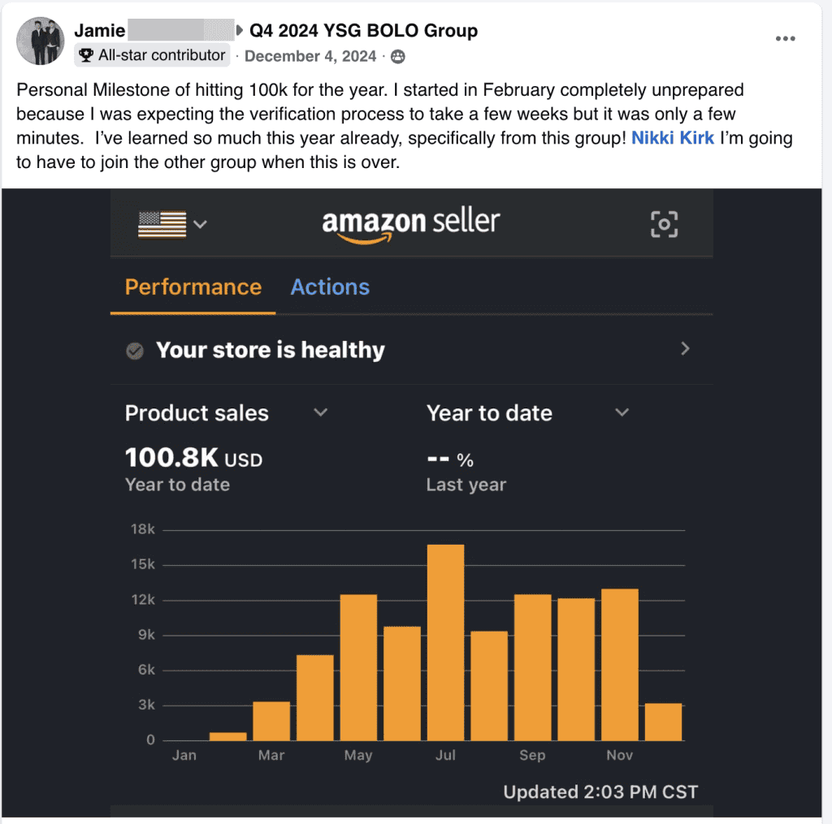Open the Year to date range dropdown
This screenshot has width=832, height=824.
pos(622,412)
